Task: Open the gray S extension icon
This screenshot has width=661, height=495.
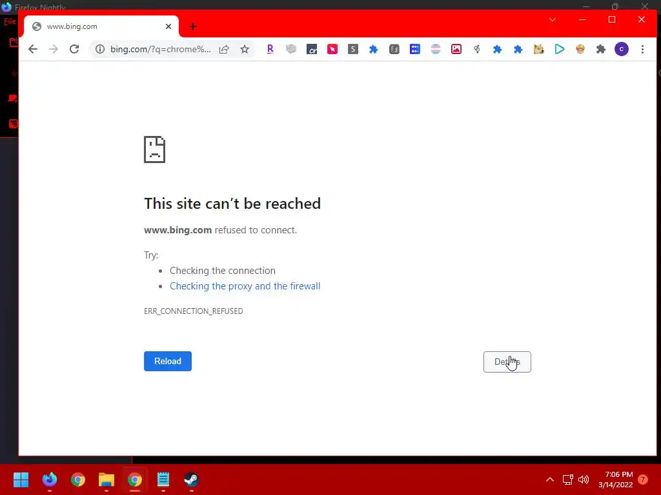Action: [353, 49]
